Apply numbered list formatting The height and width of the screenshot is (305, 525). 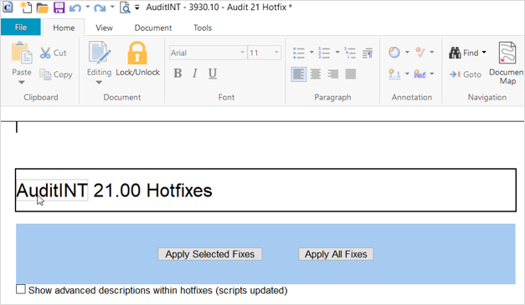(x=324, y=53)
